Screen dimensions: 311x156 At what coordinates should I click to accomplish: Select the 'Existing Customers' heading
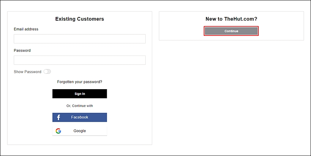[79, 19]
